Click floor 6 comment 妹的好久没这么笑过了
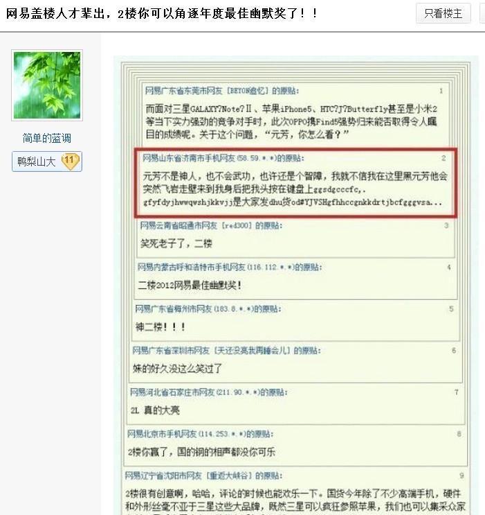This screenshot has height=515, width=485. [177, 369]
